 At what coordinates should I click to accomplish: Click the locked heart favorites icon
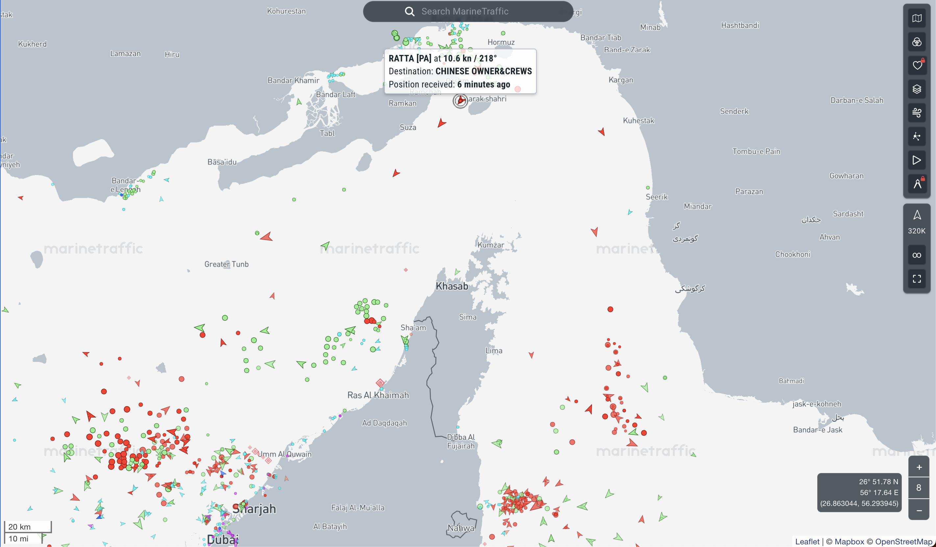click(916, 65)
